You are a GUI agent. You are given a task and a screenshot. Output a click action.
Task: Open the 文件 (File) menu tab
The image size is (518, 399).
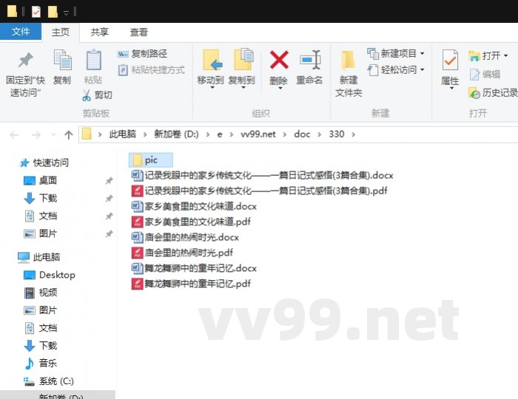pyautogui.click(x=21, y=32)
